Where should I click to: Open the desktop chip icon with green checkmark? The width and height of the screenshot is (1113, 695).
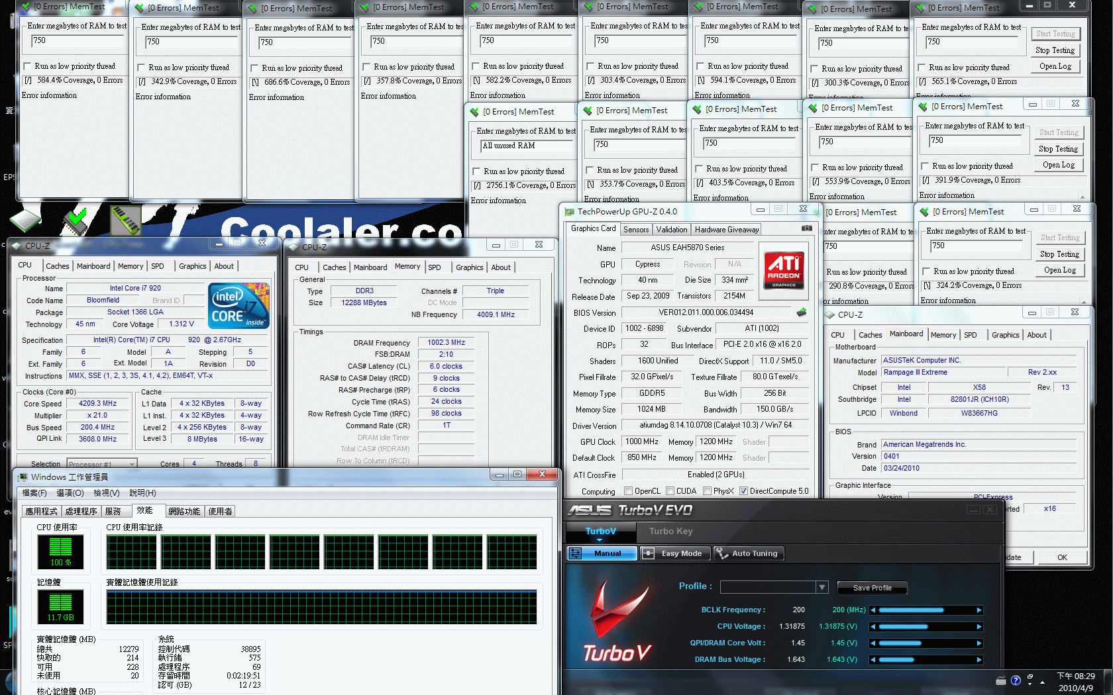point(76,220)
